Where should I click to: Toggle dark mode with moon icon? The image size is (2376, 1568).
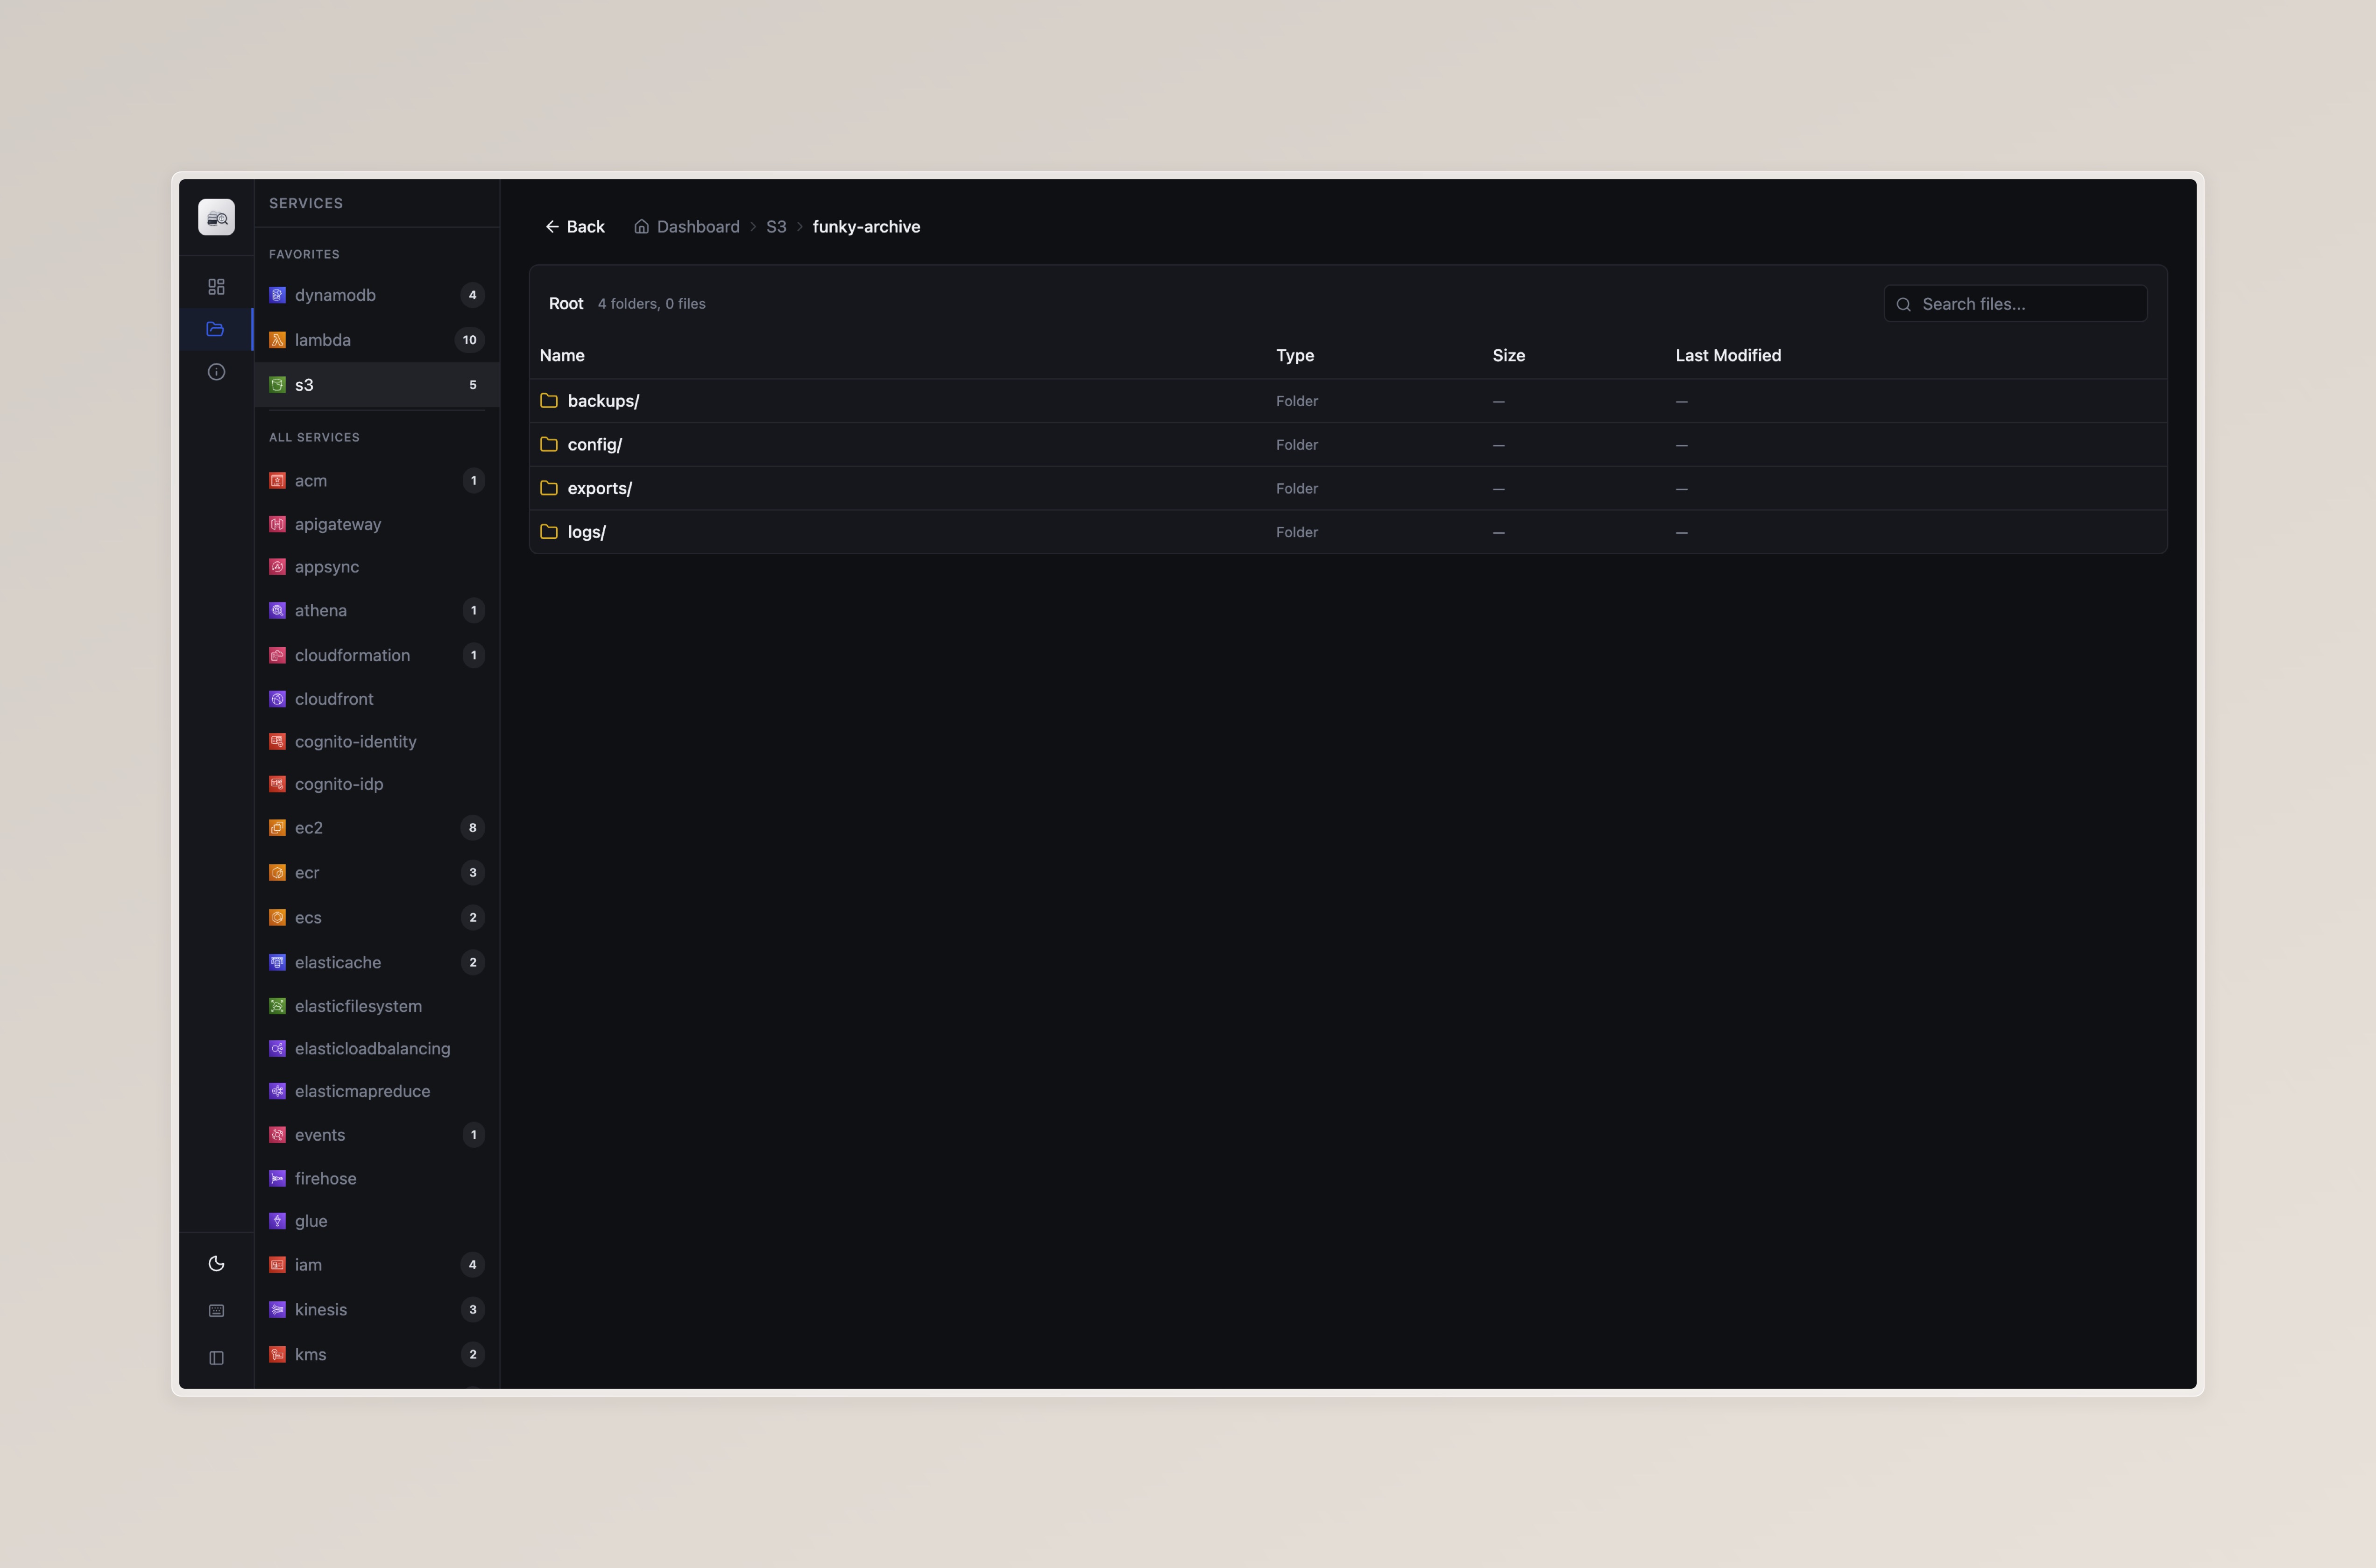tap(216, 1264)
